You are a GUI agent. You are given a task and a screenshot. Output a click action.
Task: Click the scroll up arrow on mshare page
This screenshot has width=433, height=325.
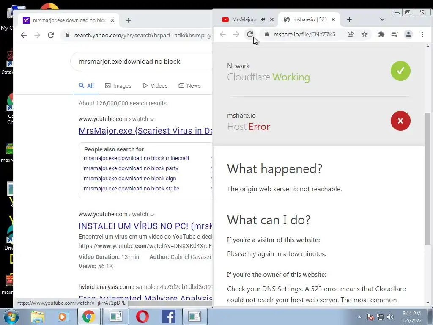point(428,46)
